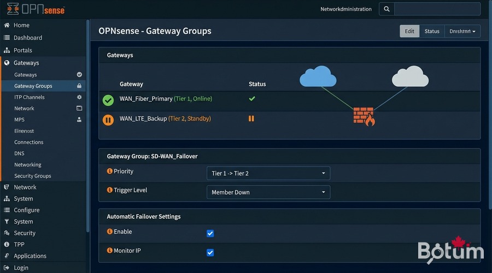Switch to the Edit tab
This screenshot has width=492, height=273.
[409, 31]
